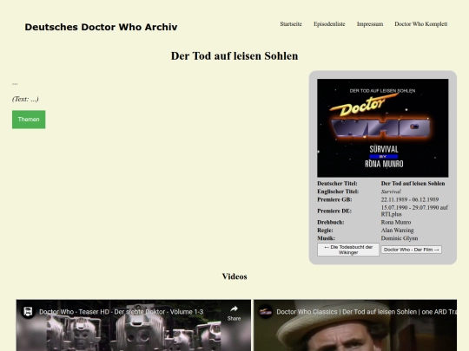Click the 'Dominic Glynn' Musik value
This screenshot has width=469, height=351.
400,238
